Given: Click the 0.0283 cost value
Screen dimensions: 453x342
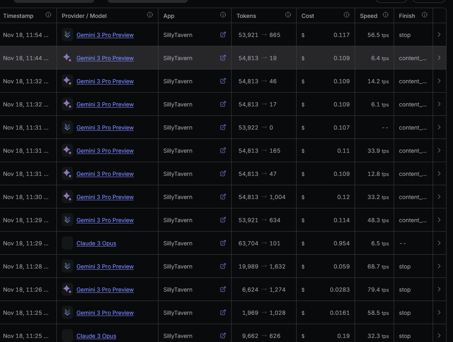Looking at the screenshot, I should point(340,290).
